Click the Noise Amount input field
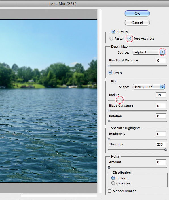This screenshot has height=200, width=169. click(x=161, y=162)
